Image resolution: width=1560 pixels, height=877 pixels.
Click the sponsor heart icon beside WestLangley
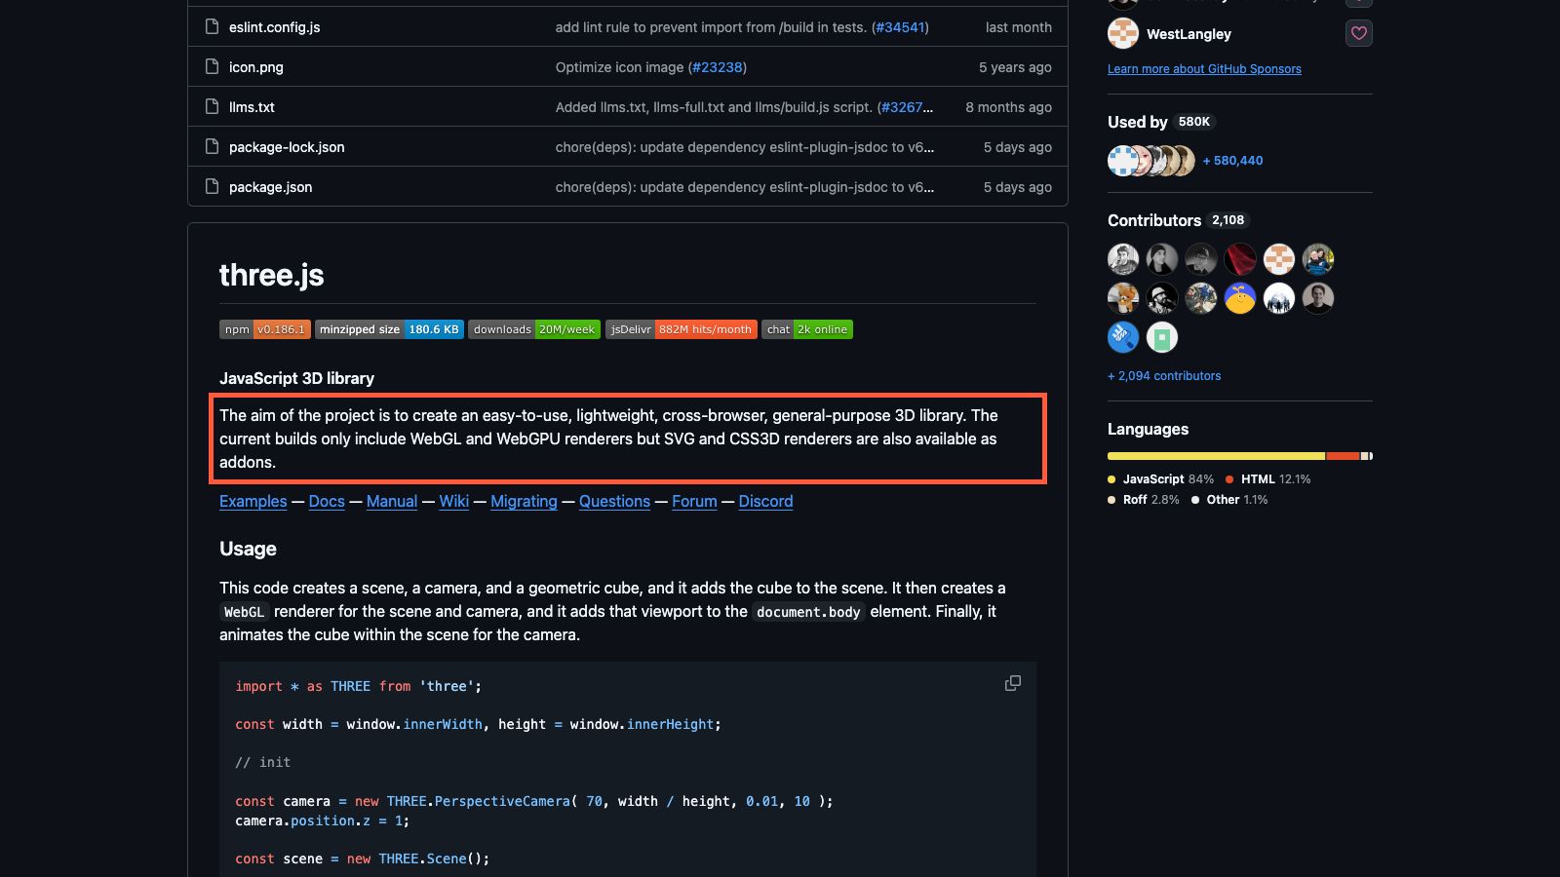pos(1358,33)
